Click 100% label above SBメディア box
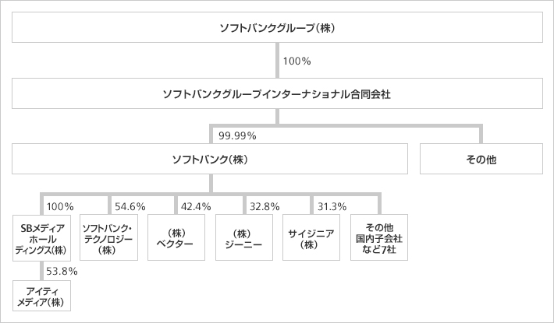The width and height of the screenshot is (554, 323). (x=60, y=206)
